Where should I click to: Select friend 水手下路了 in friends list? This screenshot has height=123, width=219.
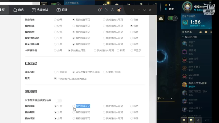(x=196, y=68)
